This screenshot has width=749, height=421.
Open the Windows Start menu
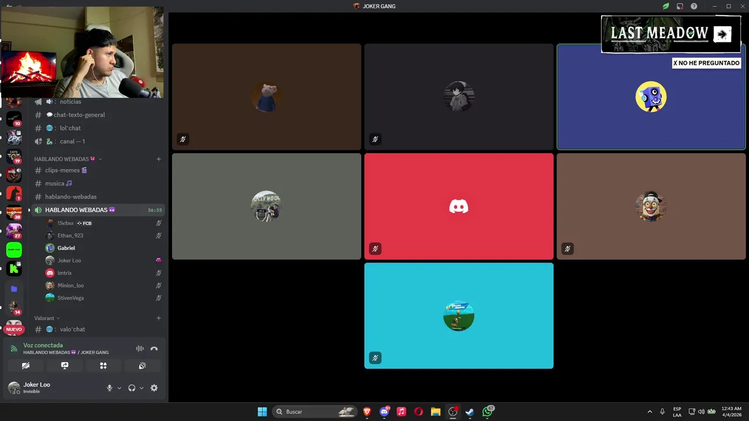(x=262, y=412)
